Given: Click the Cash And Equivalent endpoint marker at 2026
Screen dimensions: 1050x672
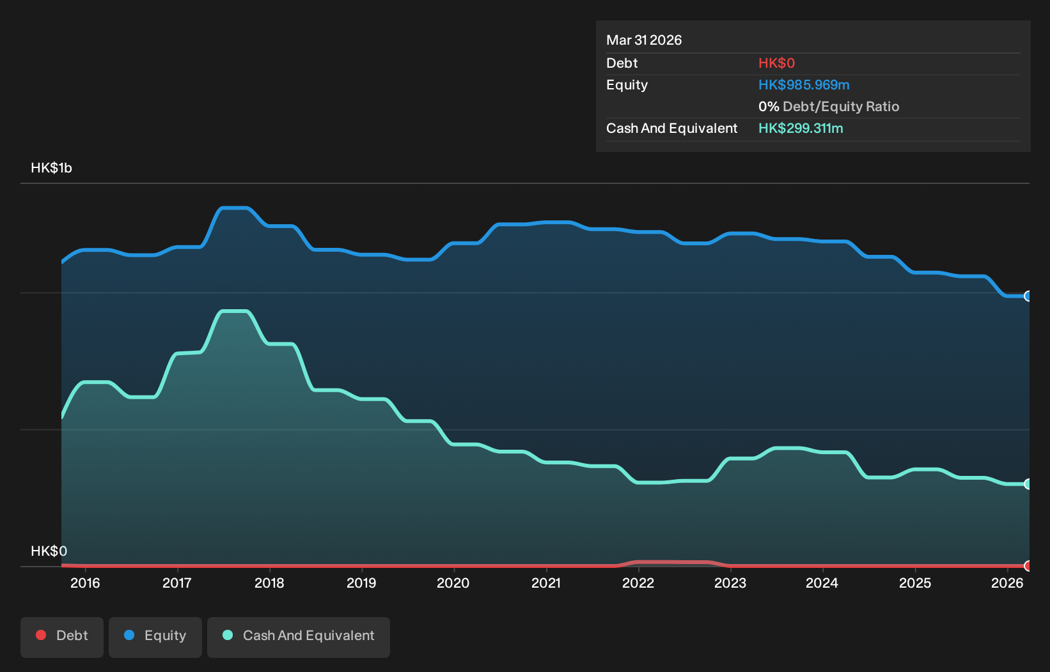Looking at the screenshot, I should (x=1028, y=484).
